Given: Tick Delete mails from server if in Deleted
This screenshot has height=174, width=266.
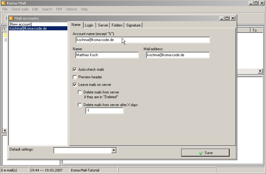Looking at the screenshot, I should [80, 92].
